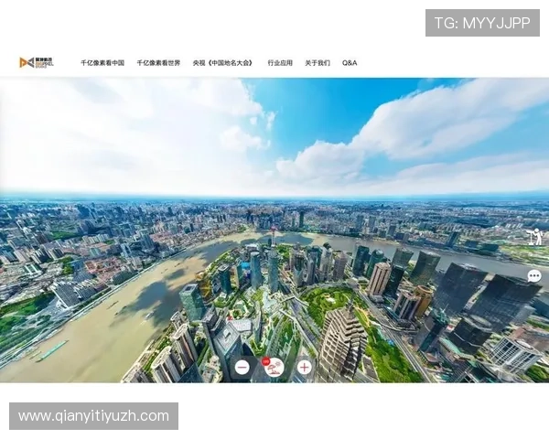Screen dimensions: 549x439
Task: Click the surveyor person icon on right edge
Action: pyautogui.click(x=535, y=237)
